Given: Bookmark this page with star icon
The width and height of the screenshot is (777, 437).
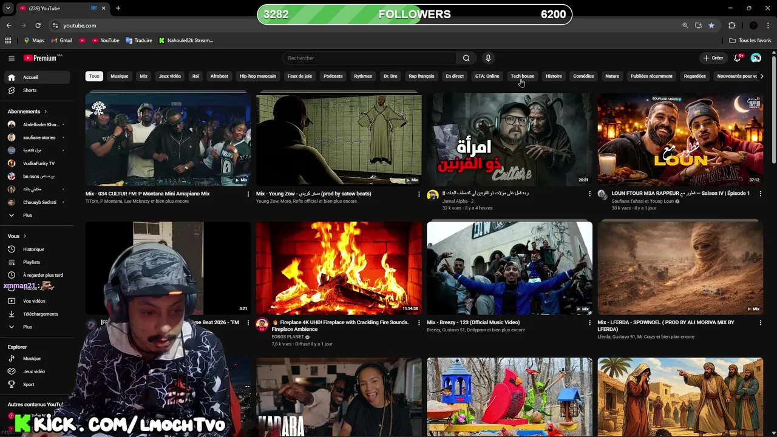Looking at the screenshot, I should click(711, 25).
